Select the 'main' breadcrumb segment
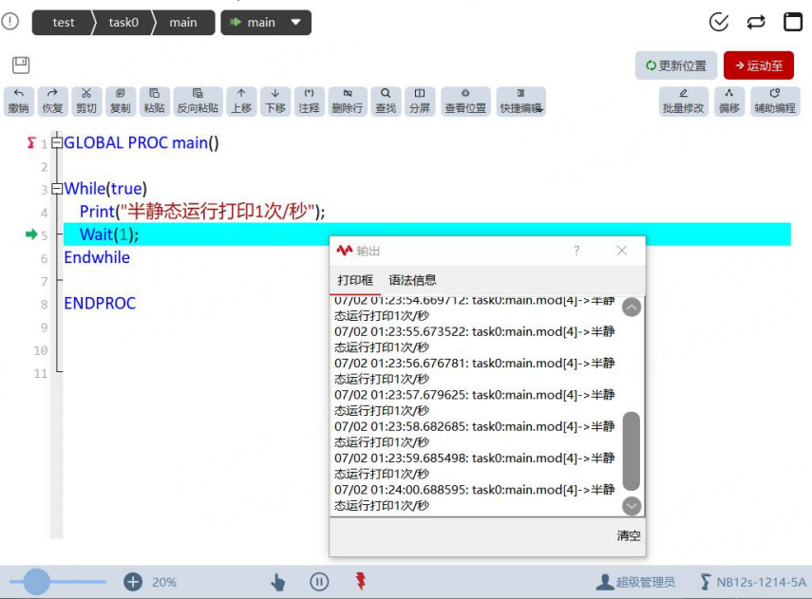 coord(183,23)
